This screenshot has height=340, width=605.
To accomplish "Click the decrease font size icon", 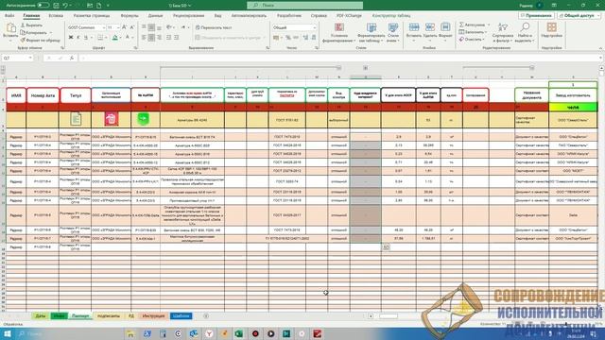I will tap(132, 27).
